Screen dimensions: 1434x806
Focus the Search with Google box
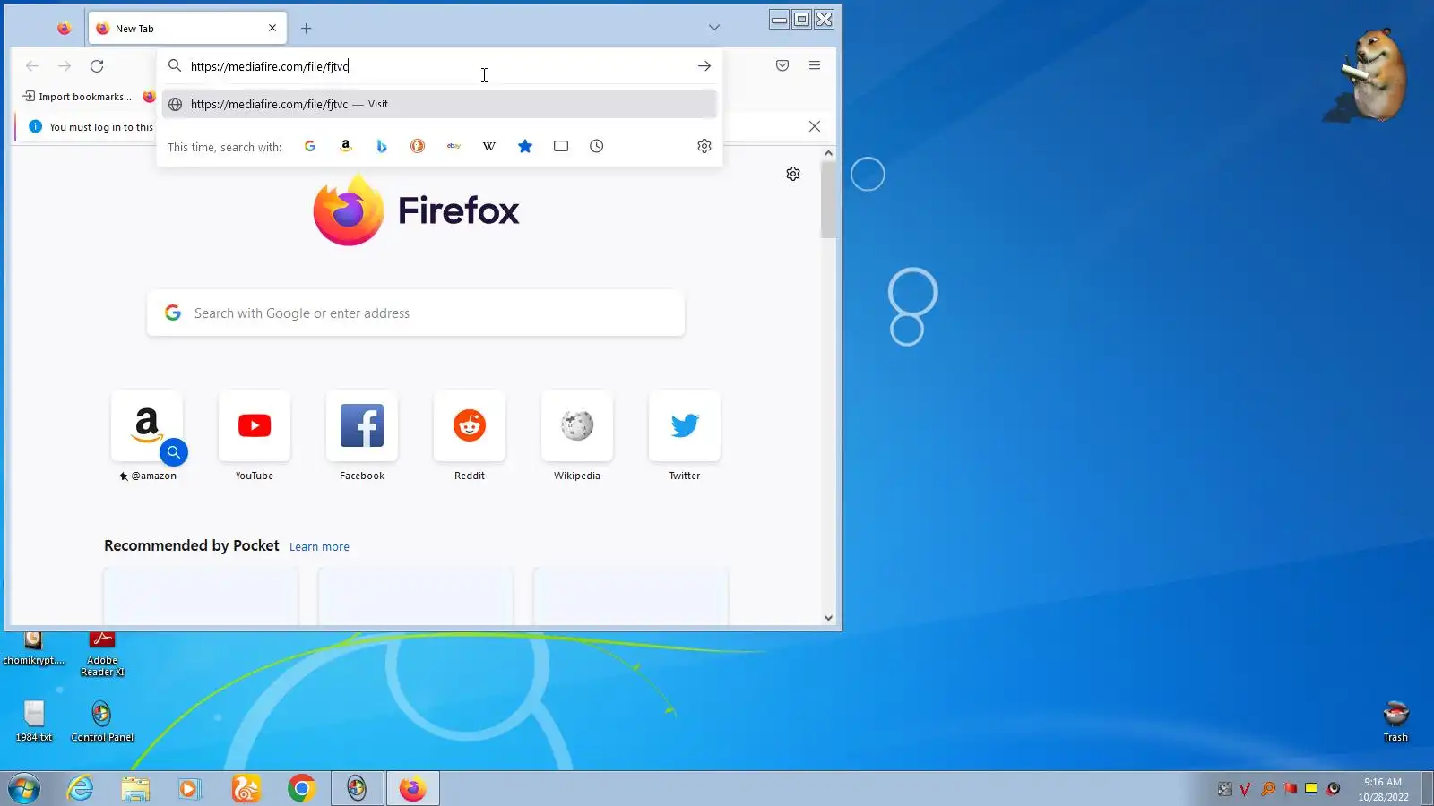pos(416,313)
